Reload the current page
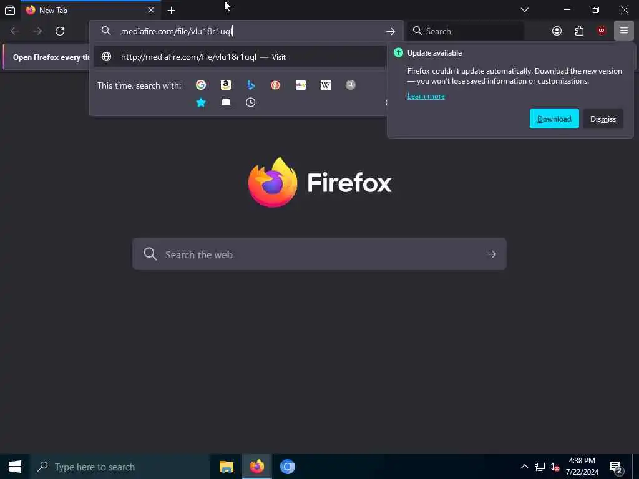Screen dimensions: 639x479 click(x=60, y=31)
